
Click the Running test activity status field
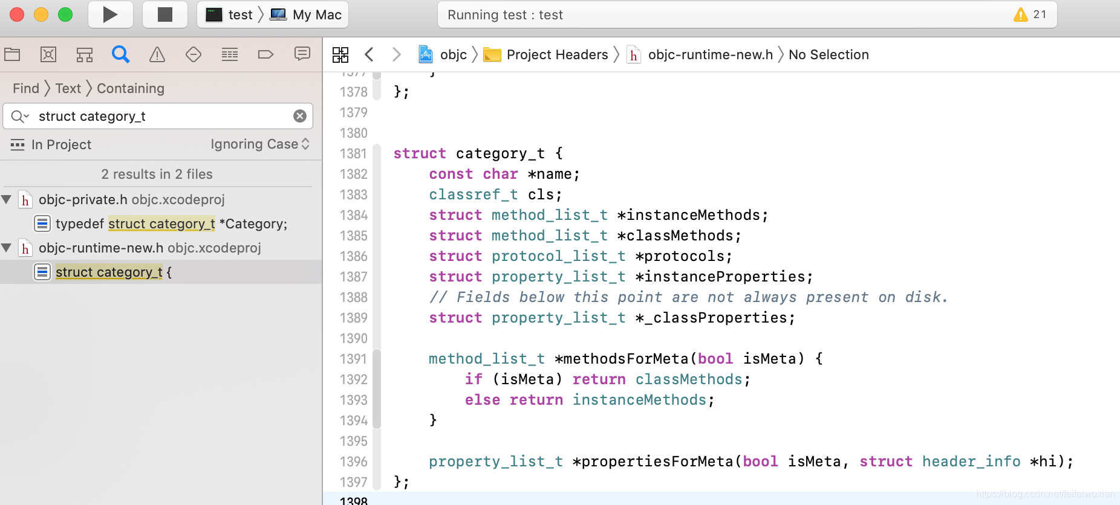click(x=747, y=14)
